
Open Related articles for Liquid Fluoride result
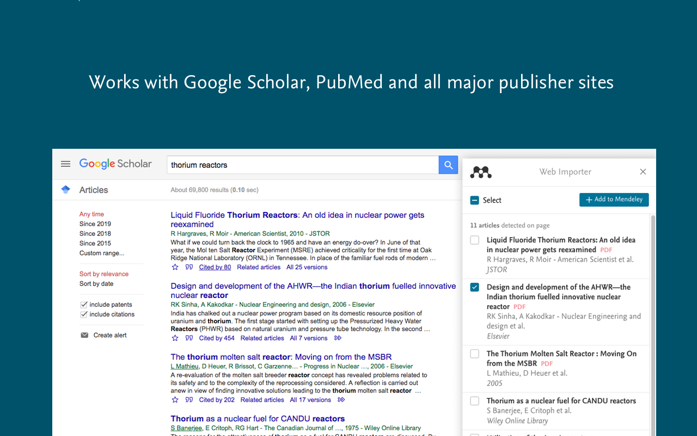(x=259, y=267)
